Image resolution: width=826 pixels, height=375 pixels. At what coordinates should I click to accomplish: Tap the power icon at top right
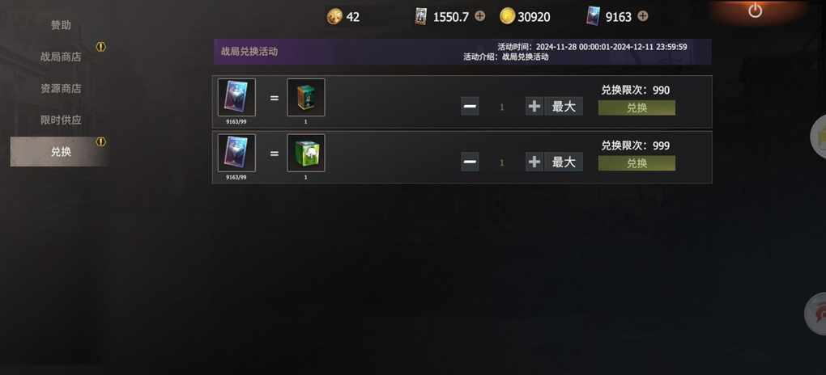tap(755, 10)
